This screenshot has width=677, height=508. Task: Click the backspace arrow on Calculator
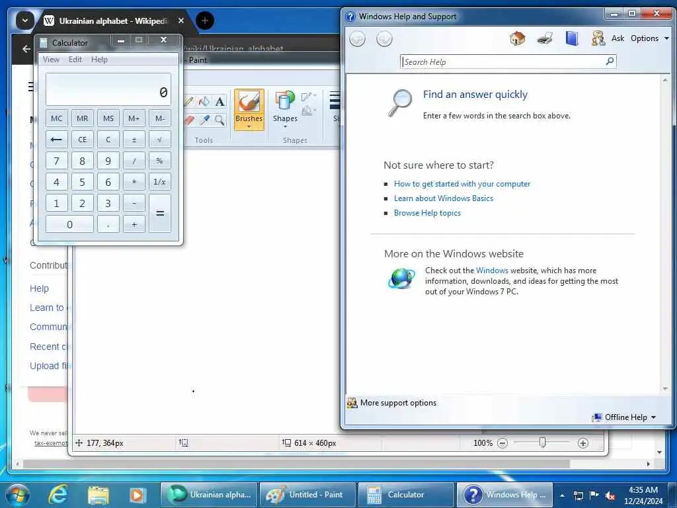[x=57, y=140]
